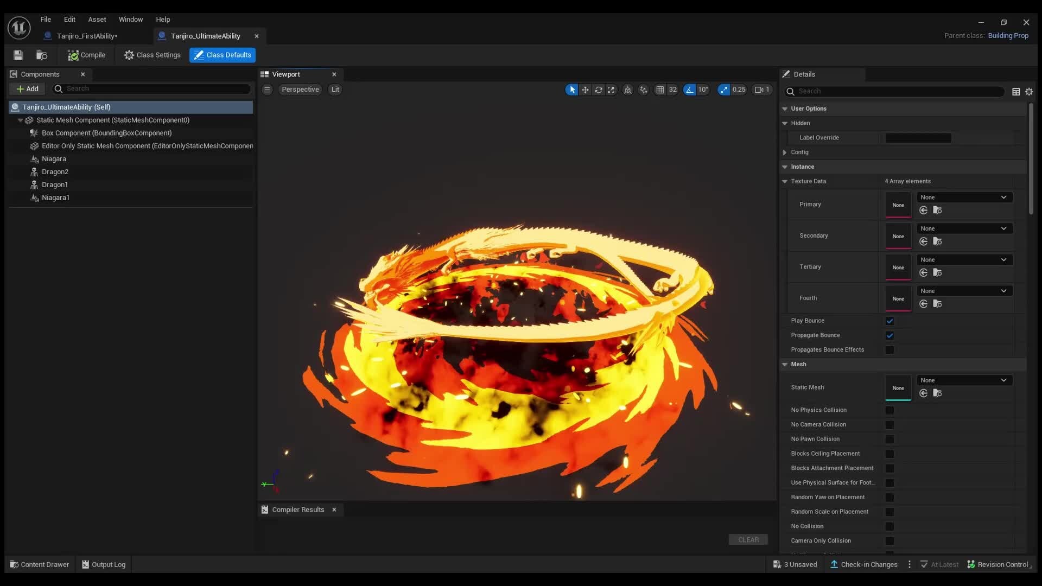Viewport: 1042px width, 586px height.
Task: Select the Rotate tool in viewport toolbar
Action: pos(599,90)
